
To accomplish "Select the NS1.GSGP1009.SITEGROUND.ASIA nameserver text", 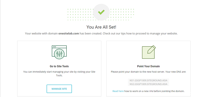I will coord(148,80).
